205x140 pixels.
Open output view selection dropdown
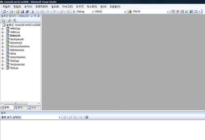tap(60, 117)
